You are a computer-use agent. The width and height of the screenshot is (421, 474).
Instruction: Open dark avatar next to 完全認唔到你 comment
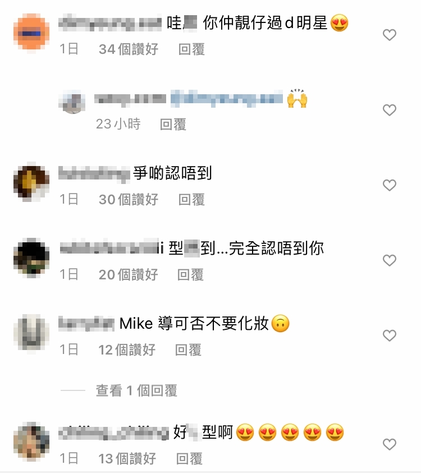(31, 258)
